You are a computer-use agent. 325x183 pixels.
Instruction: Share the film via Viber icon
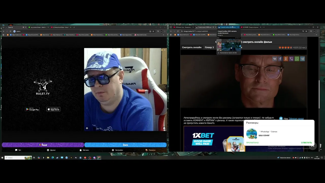[x=291, y=59]
